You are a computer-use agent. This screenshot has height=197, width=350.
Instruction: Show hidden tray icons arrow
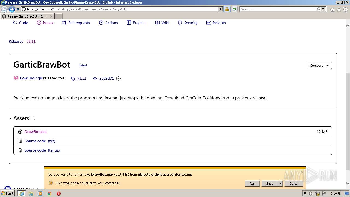305,193
